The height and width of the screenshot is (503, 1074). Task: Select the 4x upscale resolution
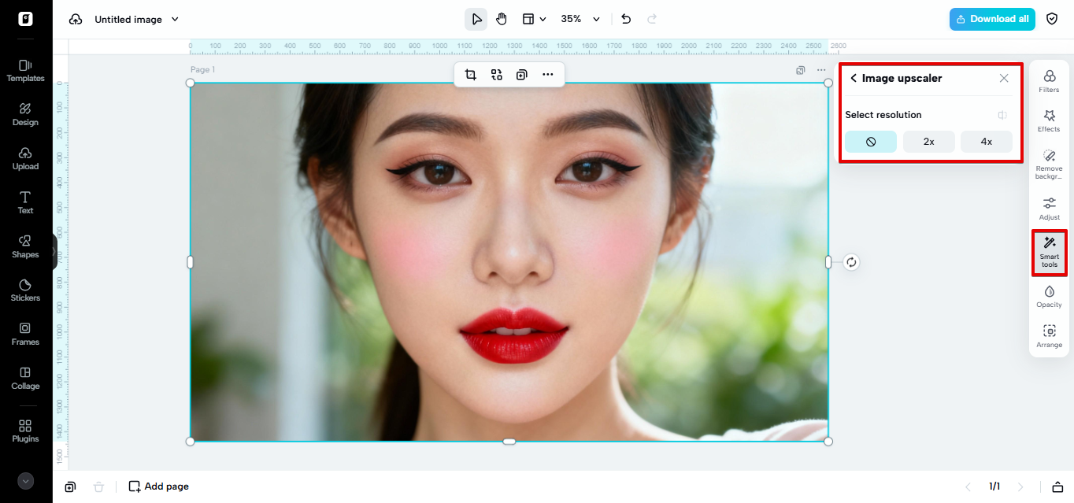coord(987,142)
